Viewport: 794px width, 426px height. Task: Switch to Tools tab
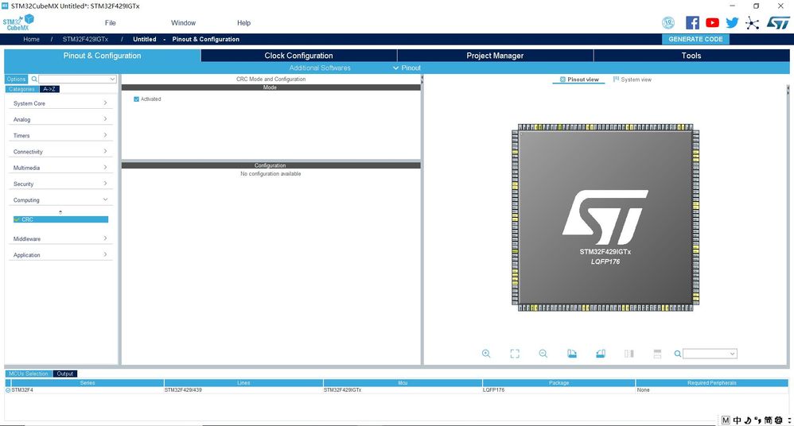pyautogui.click(x=691, y=56)
